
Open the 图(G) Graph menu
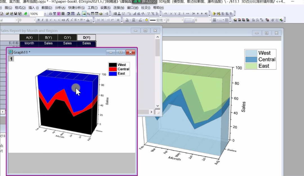tap(8, 8)
